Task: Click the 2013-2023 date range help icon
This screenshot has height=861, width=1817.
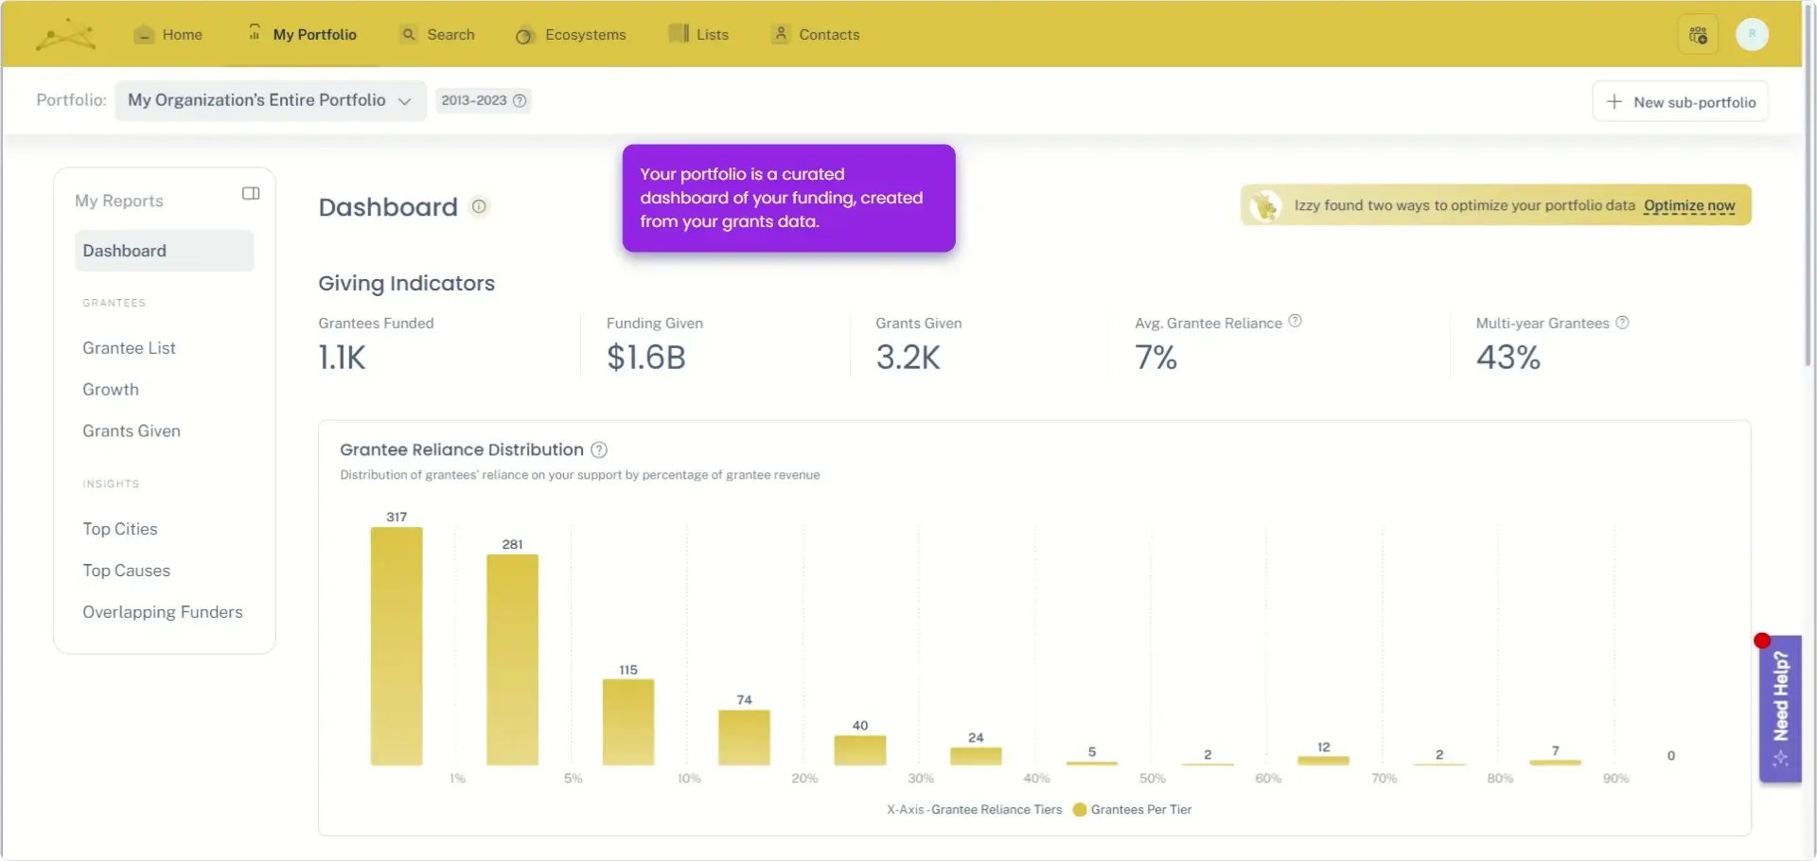Action: 520,100
